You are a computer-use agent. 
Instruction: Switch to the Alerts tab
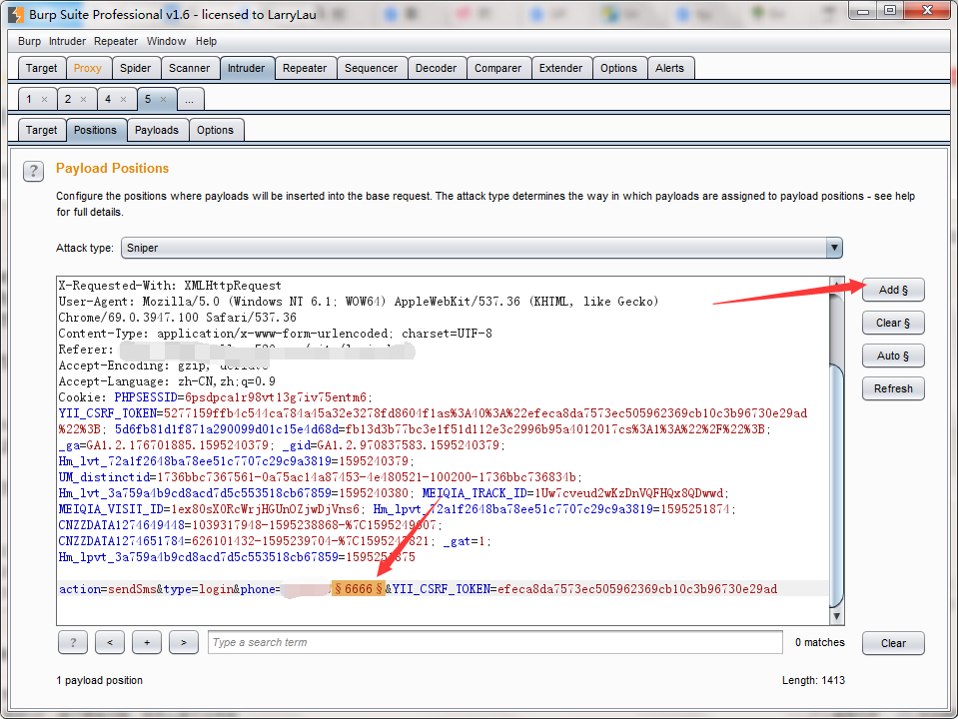(669, 68)
